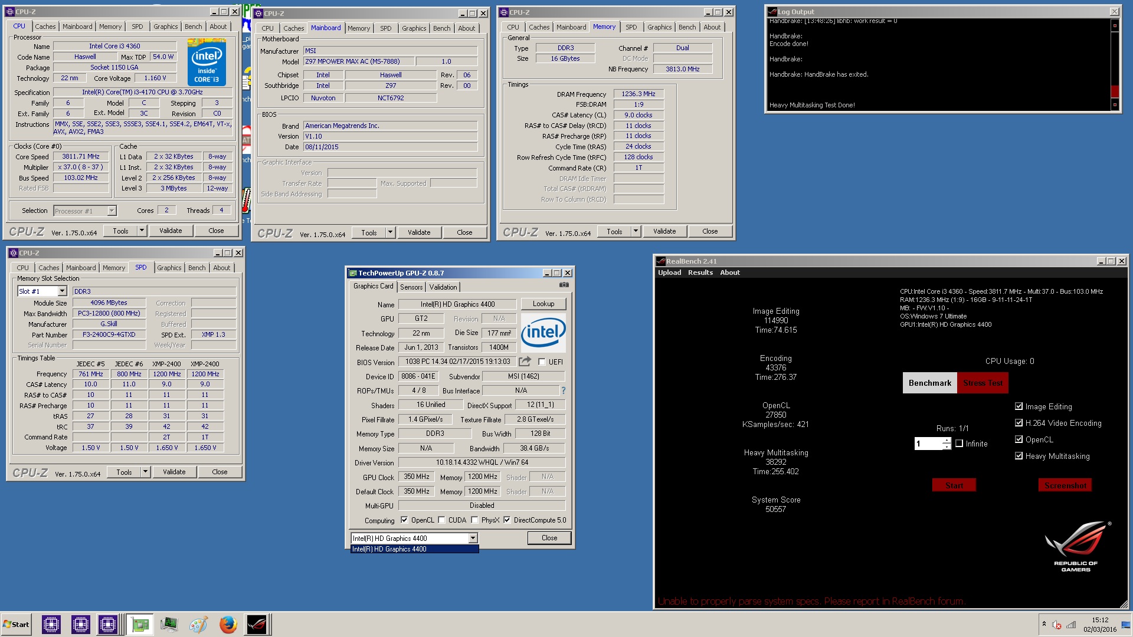Screen dimensions: 1133x637
Task: Click the Log Output scrollbar thumb
Action: [x=1115, y=91]
